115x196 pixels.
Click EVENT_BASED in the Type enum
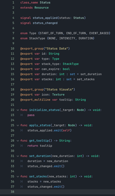click(99, 33)
